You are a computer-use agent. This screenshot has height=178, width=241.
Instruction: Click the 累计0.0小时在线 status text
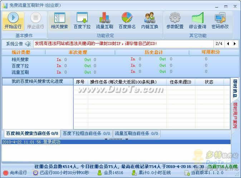click(x=154, y=173)
